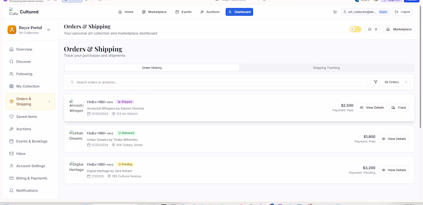
Task: Open Auctions in top navigation
Action: (210, 12)
